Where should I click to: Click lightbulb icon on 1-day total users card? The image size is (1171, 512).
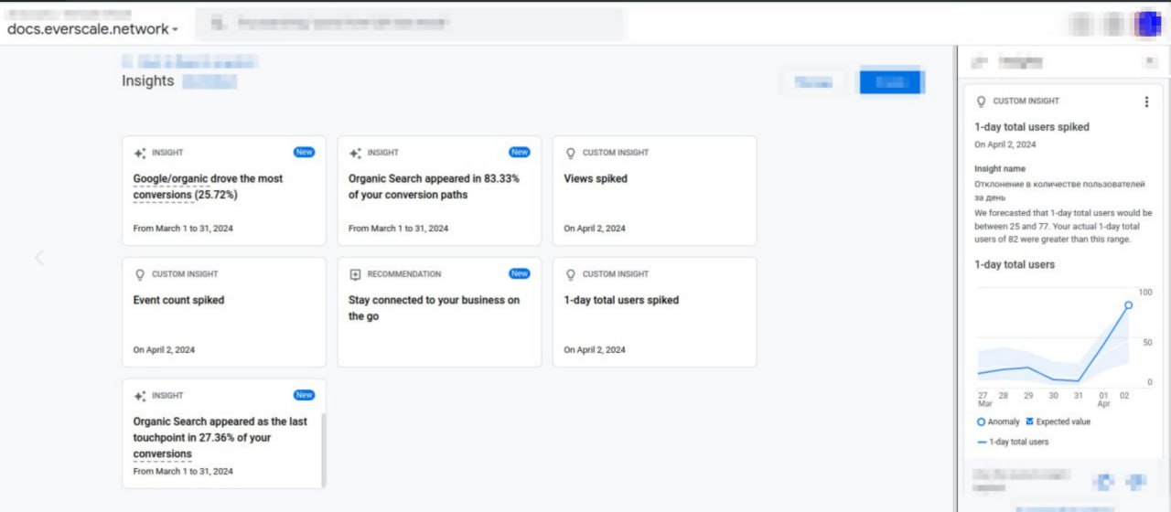pyautogui.click(x=570, y=274)
